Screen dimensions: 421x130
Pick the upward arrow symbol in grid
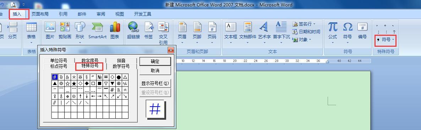[81, 96]
